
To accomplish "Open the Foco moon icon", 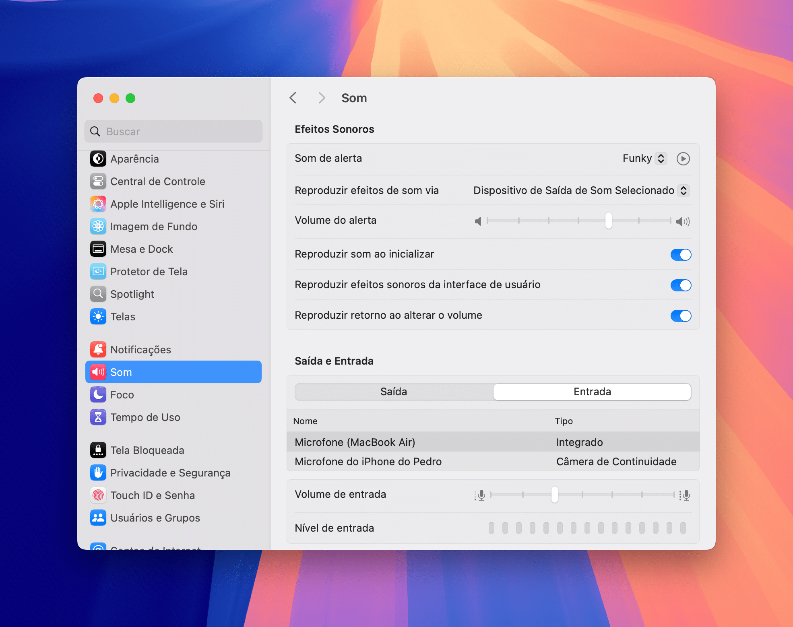I will (98, 395).
